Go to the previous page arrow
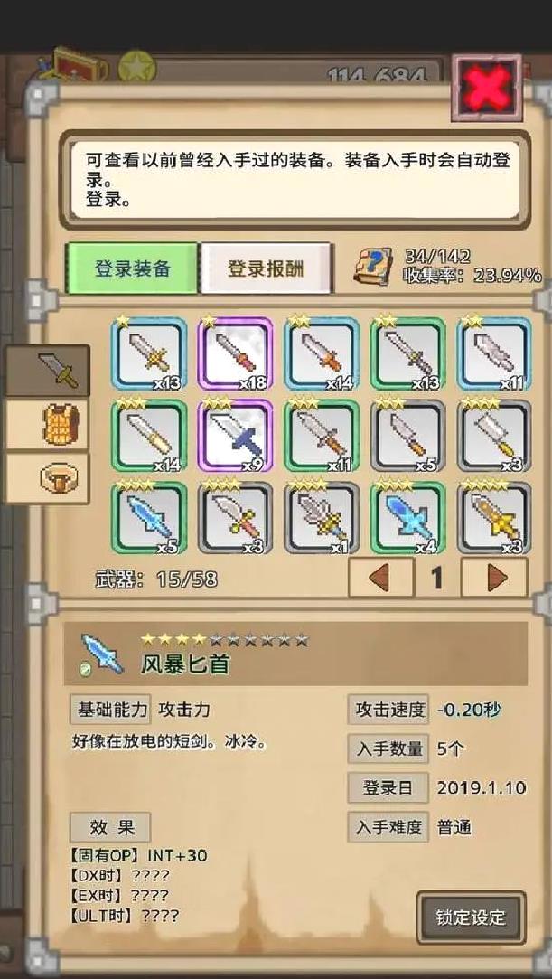Screen dimensions: 552x979 point(381,578)
